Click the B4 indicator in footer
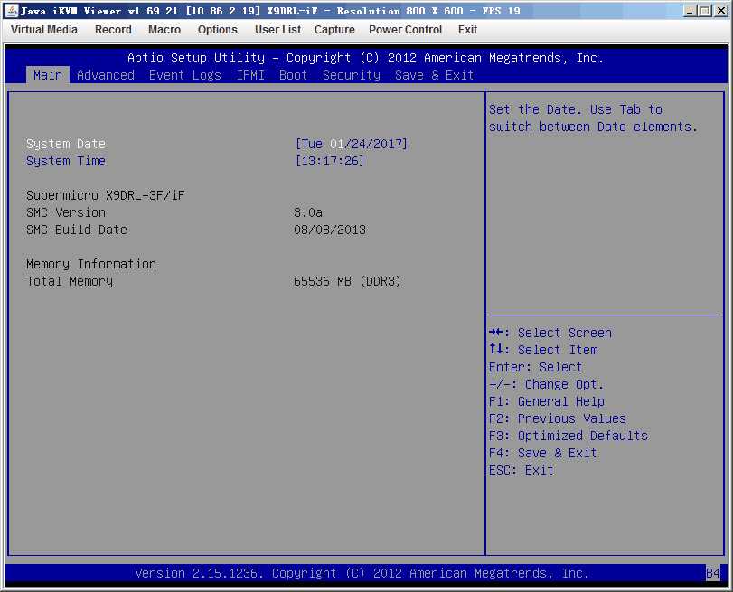The height and width of the screenshot is (592, 733). pyautogui.click(x=713, y=574)
